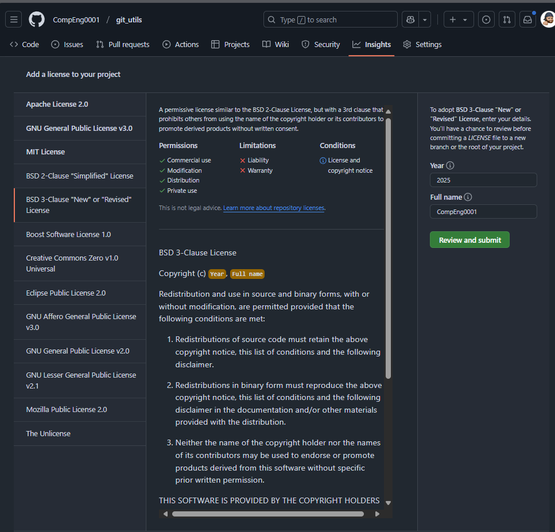The width and height of the screenshot is (555, 532).
Task: Follow 'Learn more about repository licenses' link
Action: 274,208
